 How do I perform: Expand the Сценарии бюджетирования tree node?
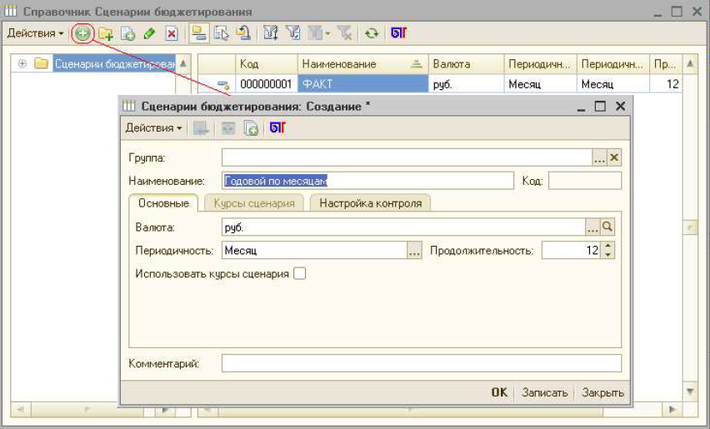click(22, 63)
